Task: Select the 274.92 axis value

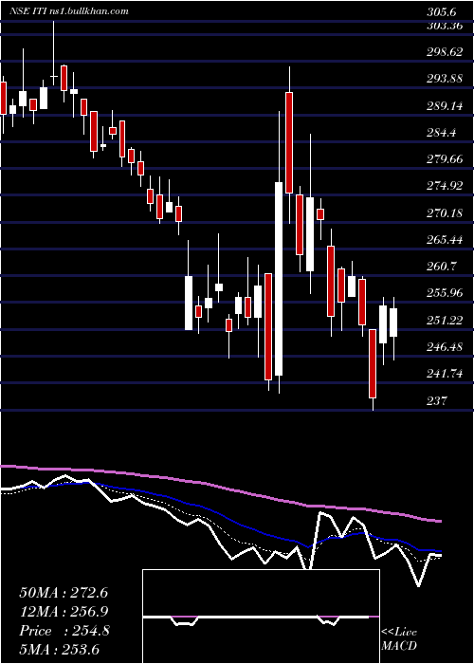Action: [444, 186]
